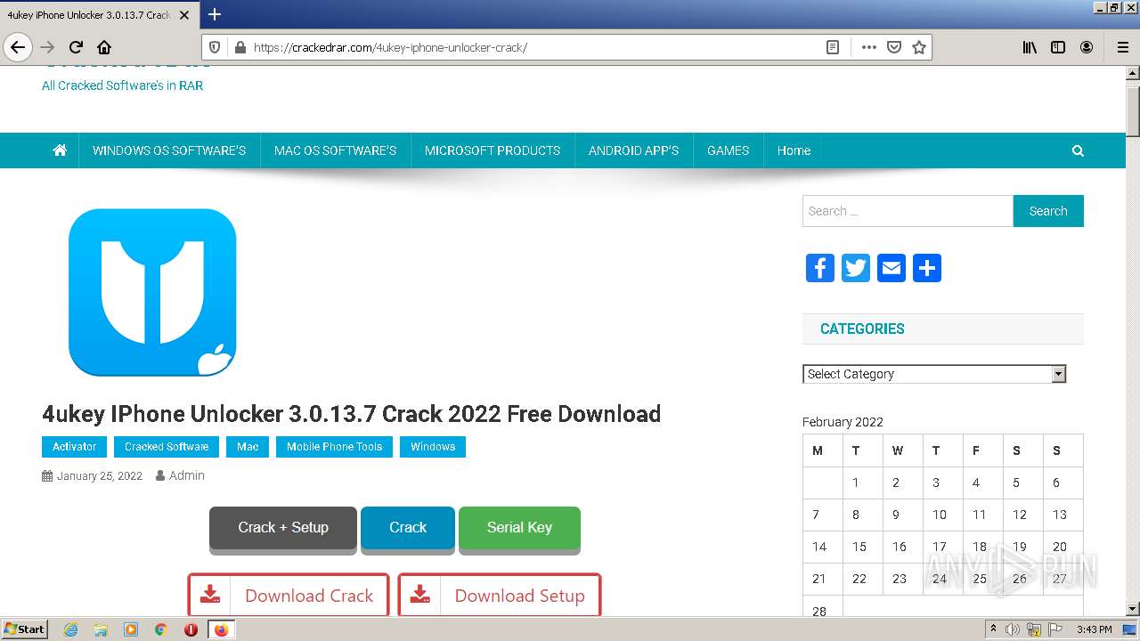
Task: Click the sidebar Search button
Action: (1048, 211)
